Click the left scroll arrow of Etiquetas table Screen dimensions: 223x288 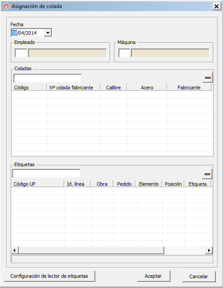[x=15, y=250]
